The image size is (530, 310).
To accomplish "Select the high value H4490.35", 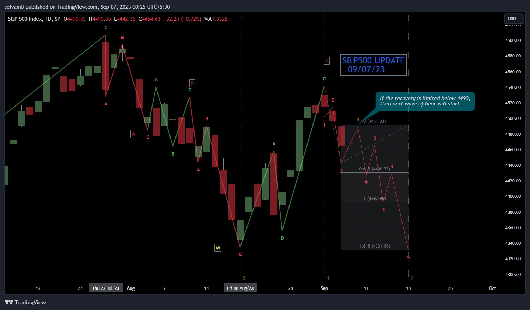I will [x=100, y=19].
